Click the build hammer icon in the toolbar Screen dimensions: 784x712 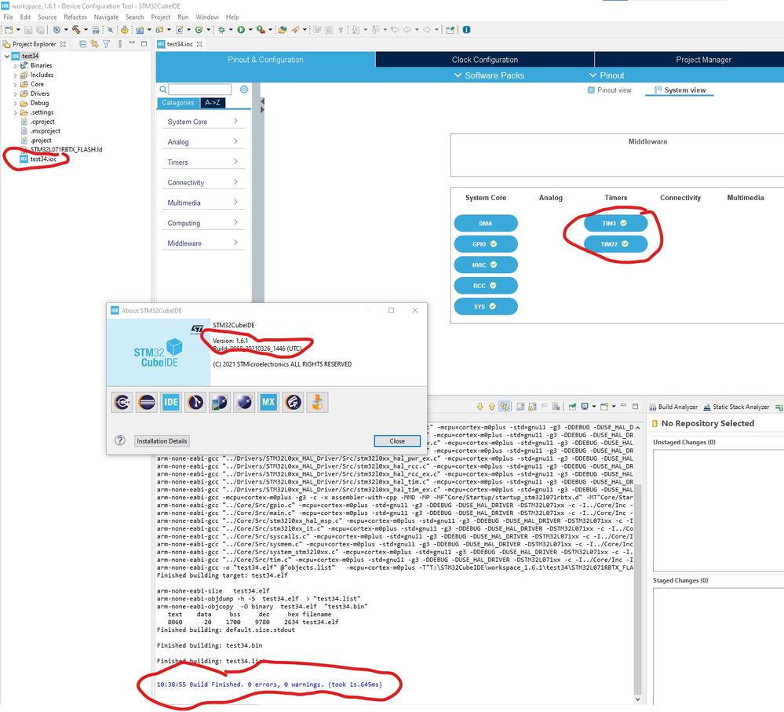[x=76, y=30]
